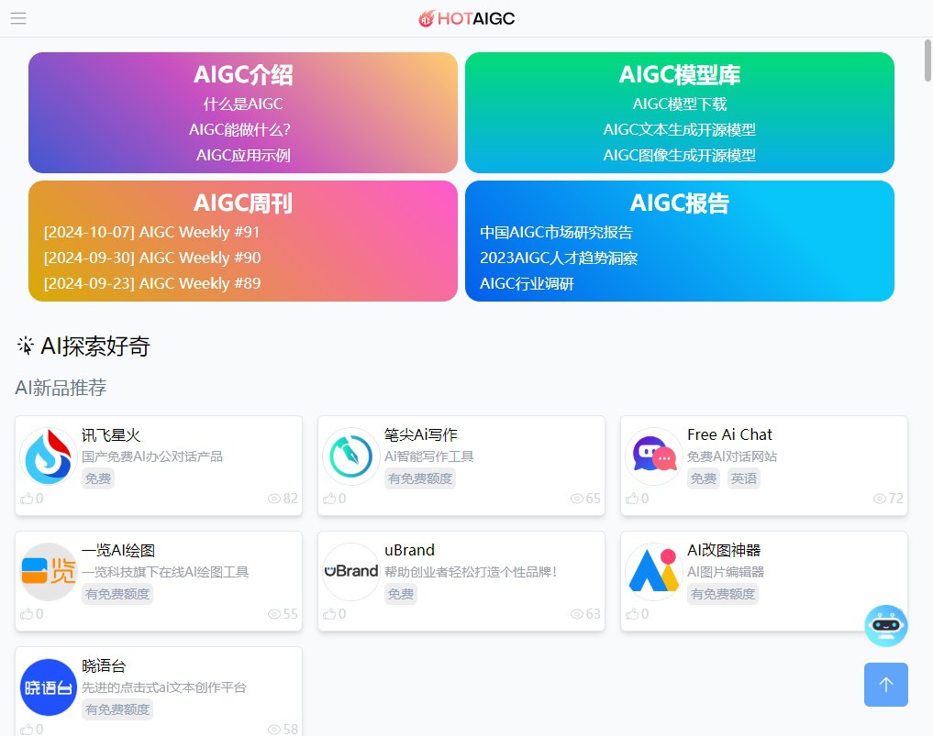Screen dimensions: 933x736
Task: Open the AIGC图像生成开源模型 link
Action: tap(680, 155)
